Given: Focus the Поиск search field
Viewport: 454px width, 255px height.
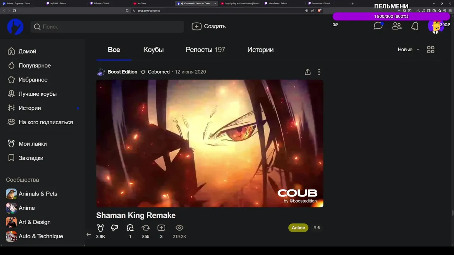Looking at the screenshot, I should (x=107, y=27).
